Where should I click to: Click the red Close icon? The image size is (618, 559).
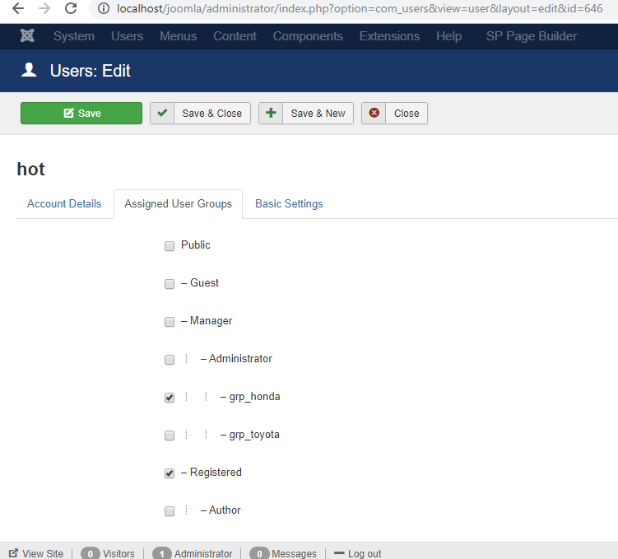(x=374, y=114)
